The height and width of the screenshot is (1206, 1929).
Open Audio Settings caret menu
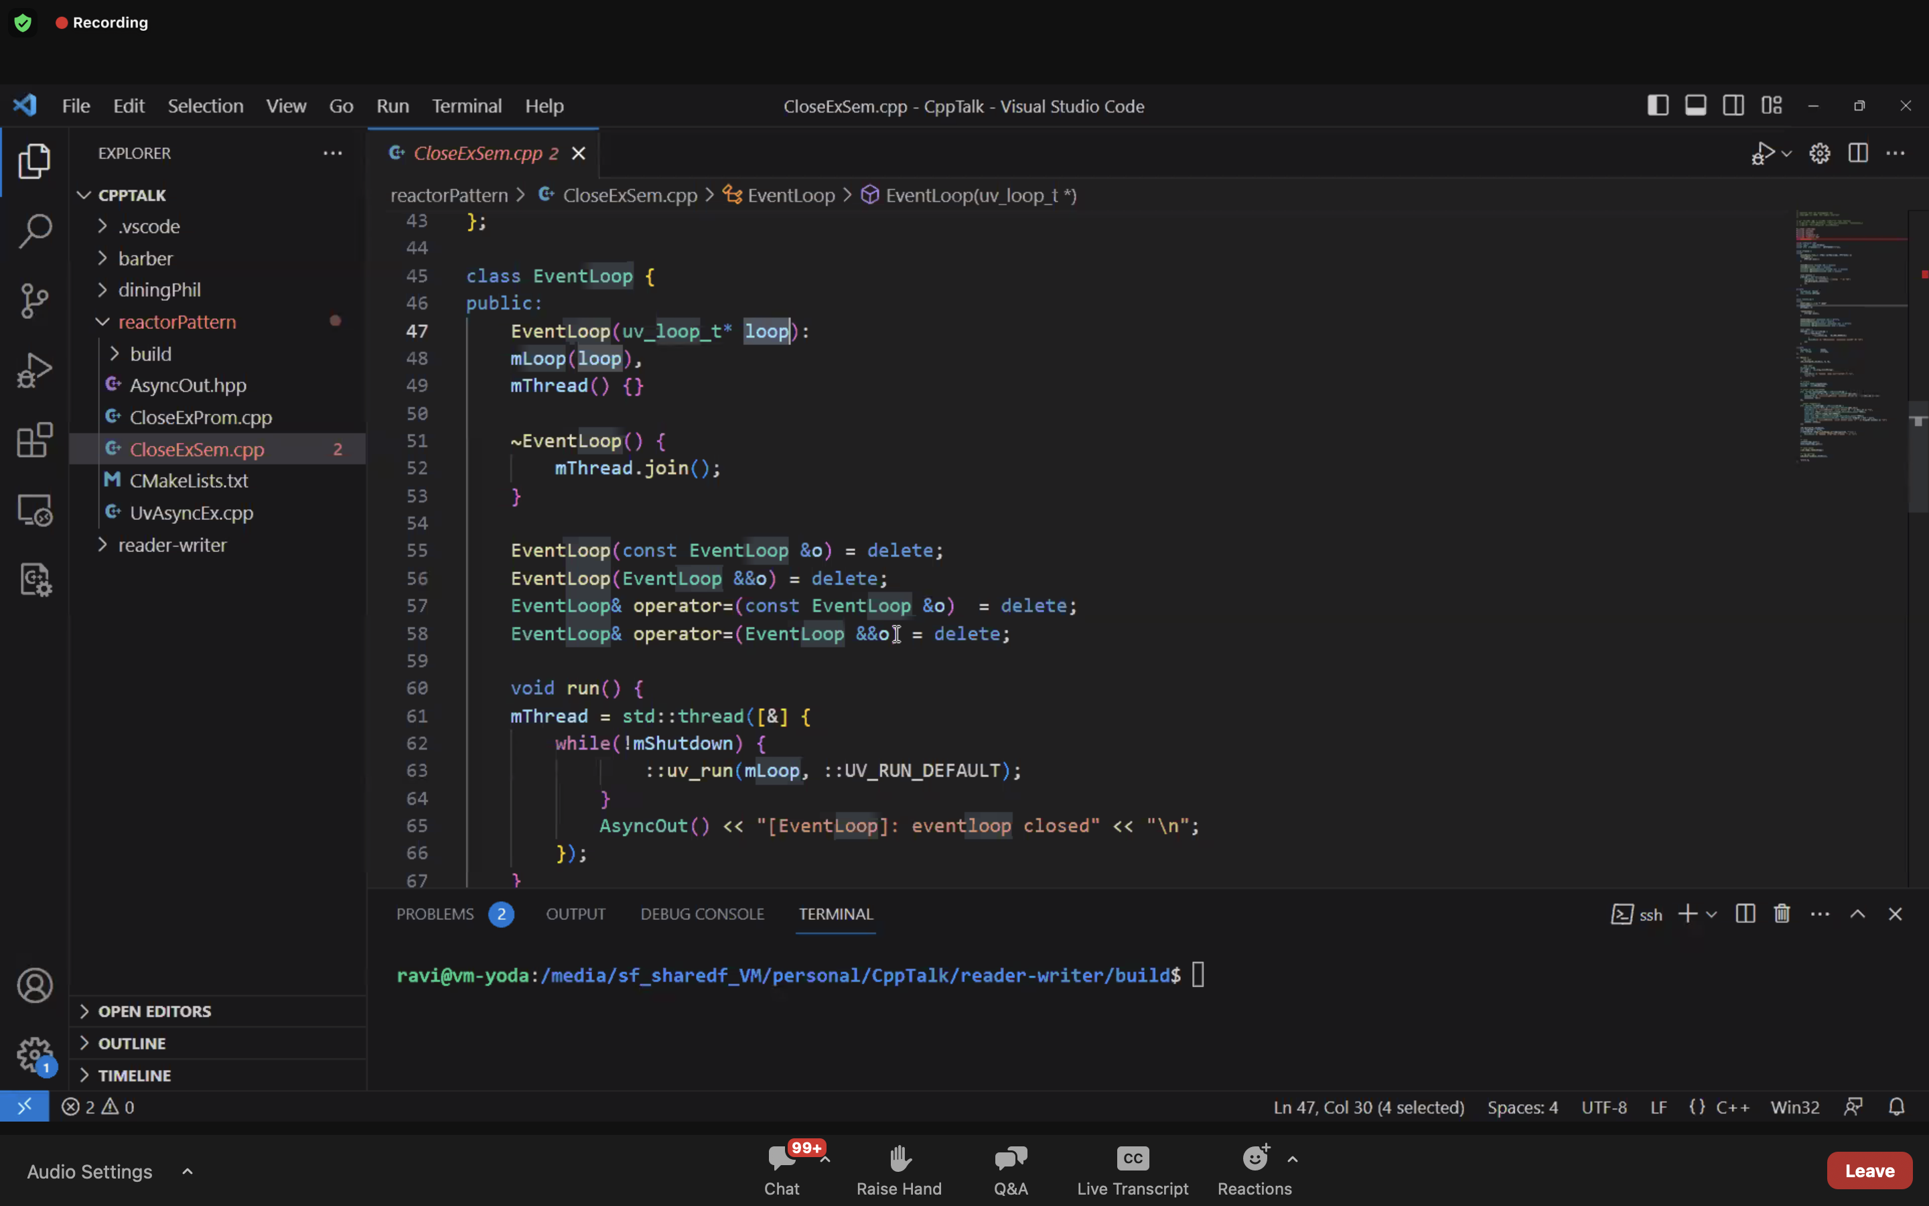[x=188, y=1171]
